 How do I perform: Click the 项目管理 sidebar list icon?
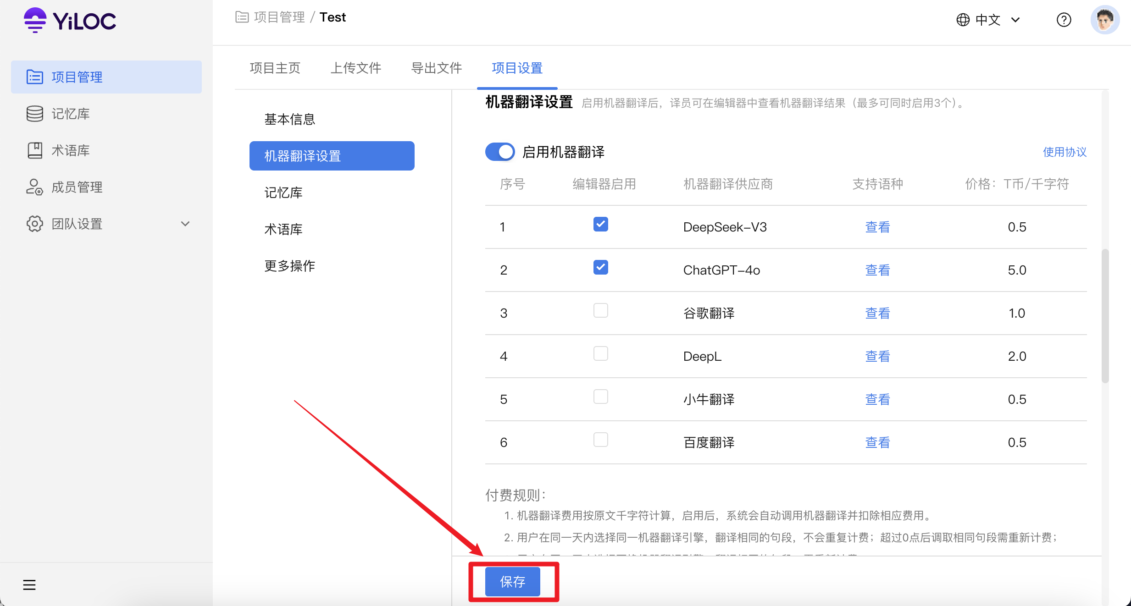click(35, 77)
